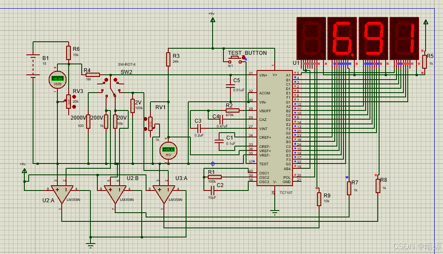Screen dimensions: 443x254
Task: Click the blue origin marker near TEST pin
Action: click(213, 164)
